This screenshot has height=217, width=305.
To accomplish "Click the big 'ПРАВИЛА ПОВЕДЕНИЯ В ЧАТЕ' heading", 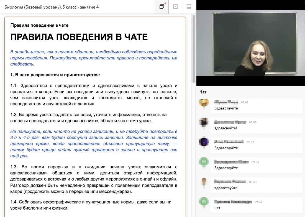I will pos(79,37).
